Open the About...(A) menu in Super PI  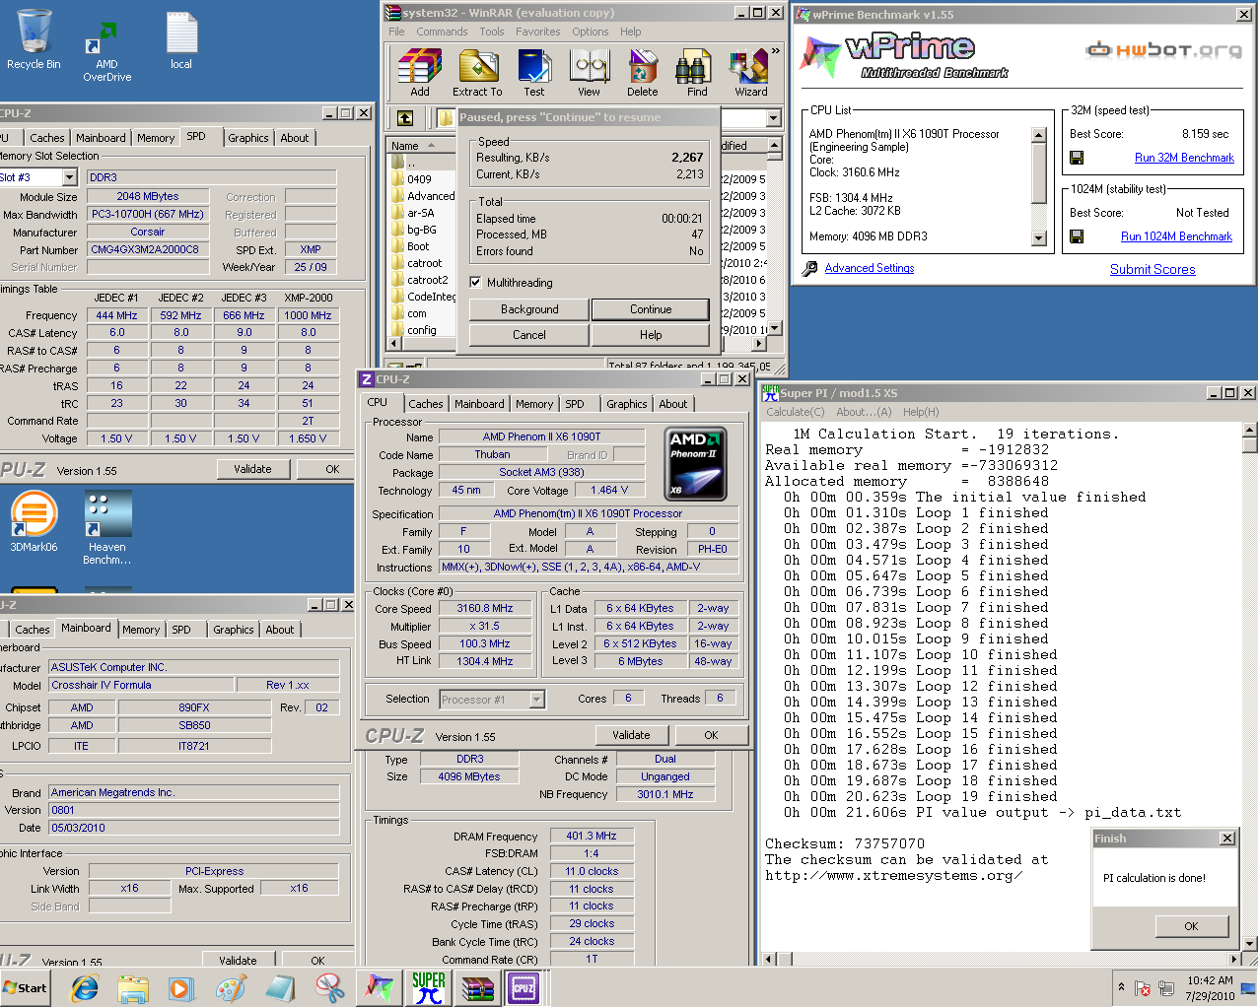(864, 412)
